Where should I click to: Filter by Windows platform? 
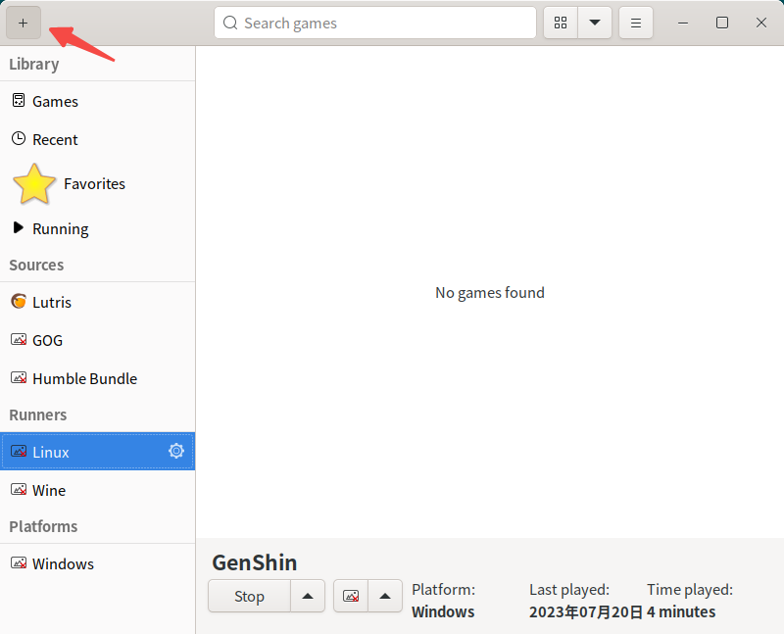pyautogui.click(x=97, y=563)
